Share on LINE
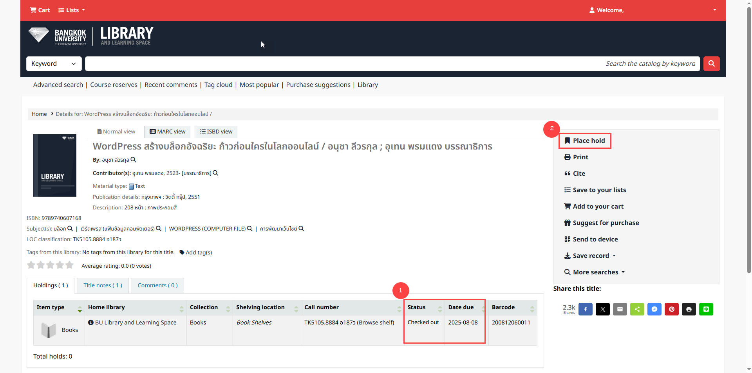Screen dimensions: 752x373 click(x=706, y=309)
